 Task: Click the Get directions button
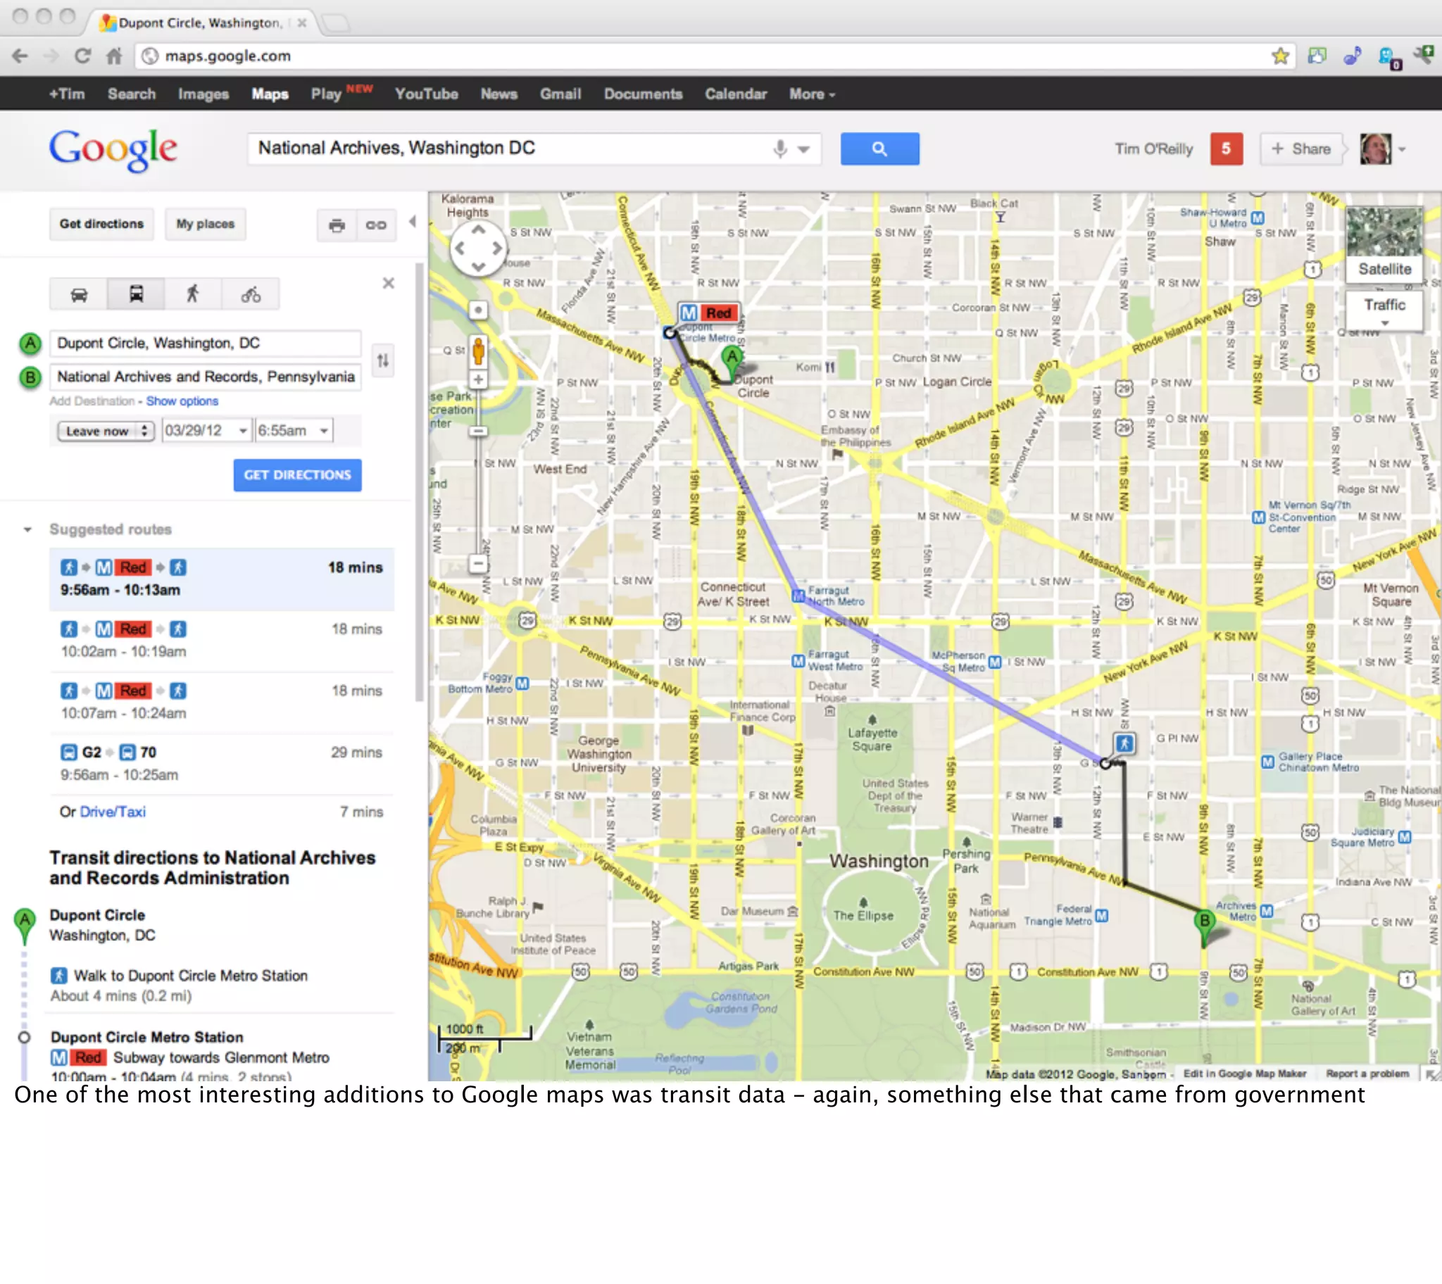point(101,224)
